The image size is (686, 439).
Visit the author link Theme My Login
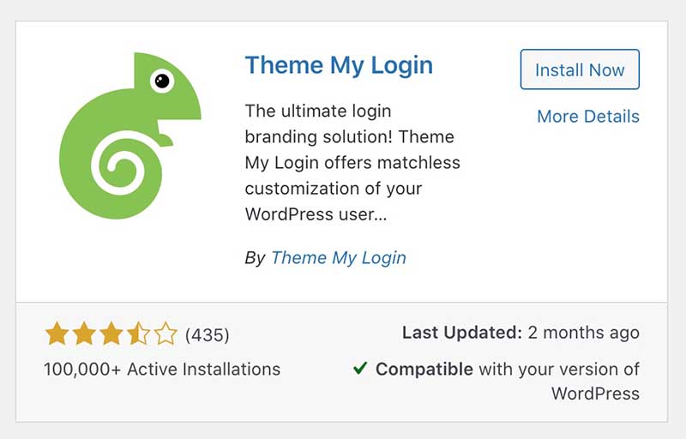pos(339,257)
